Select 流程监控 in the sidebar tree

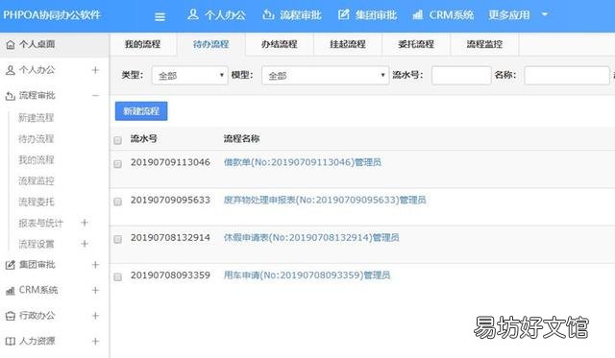(37, 181)
